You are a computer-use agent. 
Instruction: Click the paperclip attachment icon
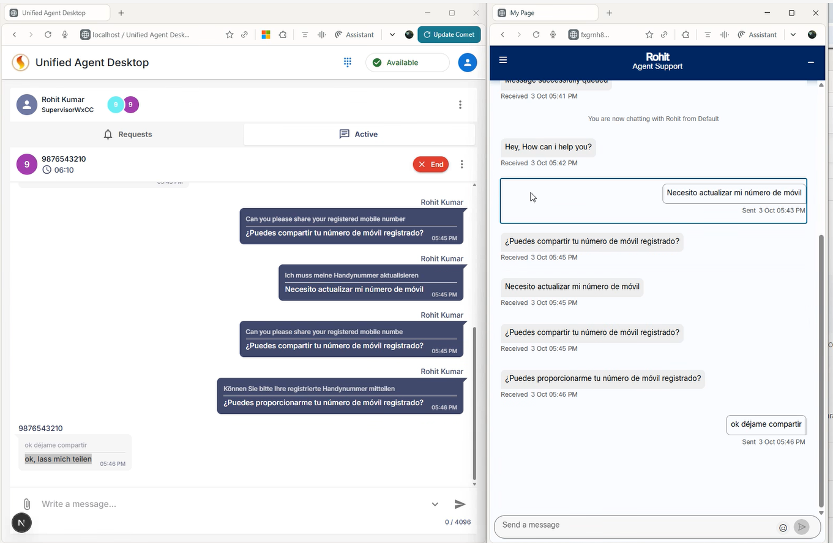click(x=27, y=504)
